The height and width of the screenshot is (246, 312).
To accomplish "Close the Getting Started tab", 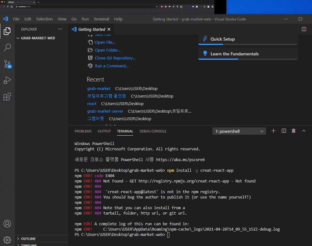I will click(109, 29).
